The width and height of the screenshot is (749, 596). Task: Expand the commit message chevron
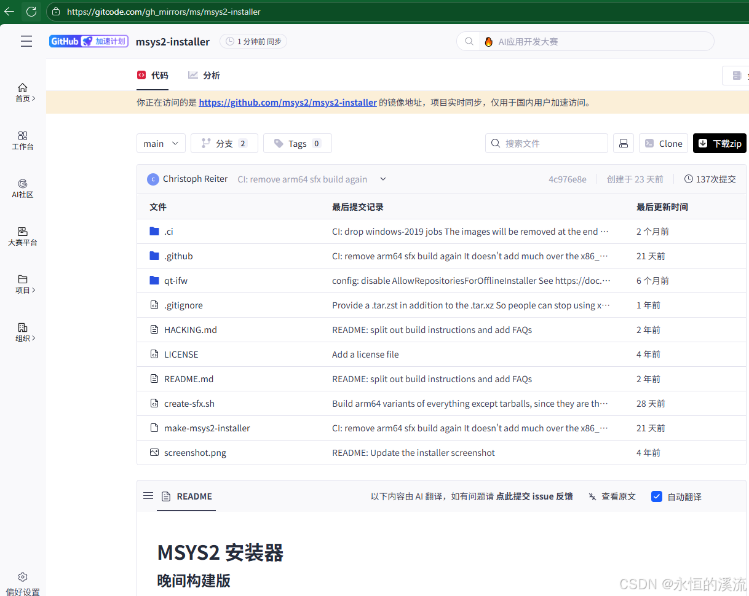[383, 179]
